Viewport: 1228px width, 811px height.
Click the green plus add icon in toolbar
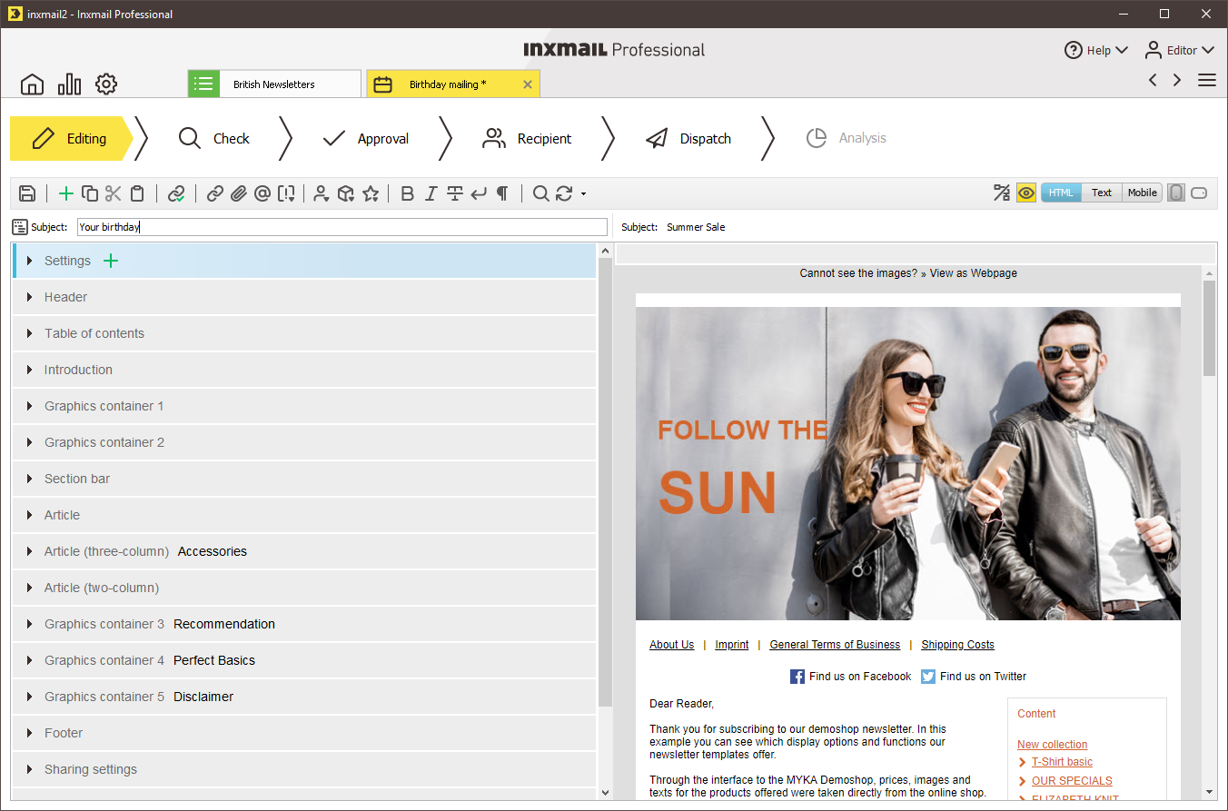pos(66,193)
